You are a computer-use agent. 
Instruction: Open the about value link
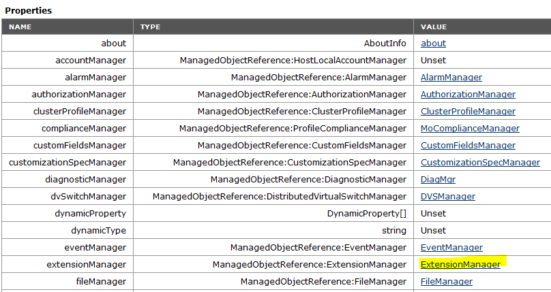click(433, 43)
